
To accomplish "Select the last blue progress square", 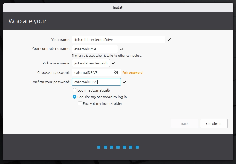I will [137, 147].
